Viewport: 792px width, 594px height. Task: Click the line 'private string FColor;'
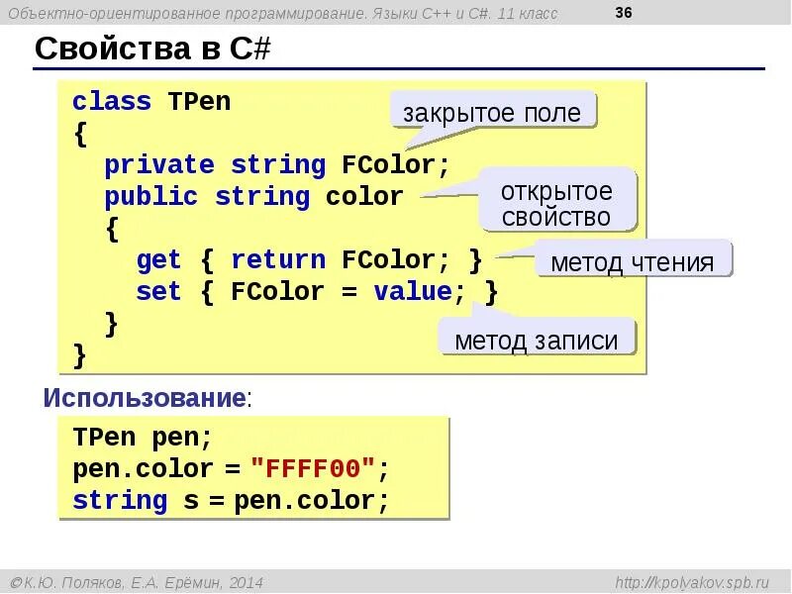pyautogui.click(x=277, y=165)
